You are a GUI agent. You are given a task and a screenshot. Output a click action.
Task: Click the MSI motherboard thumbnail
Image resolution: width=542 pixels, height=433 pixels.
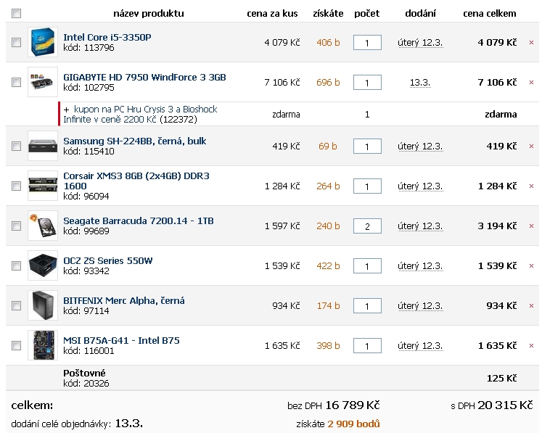click(x=42, y=345)
